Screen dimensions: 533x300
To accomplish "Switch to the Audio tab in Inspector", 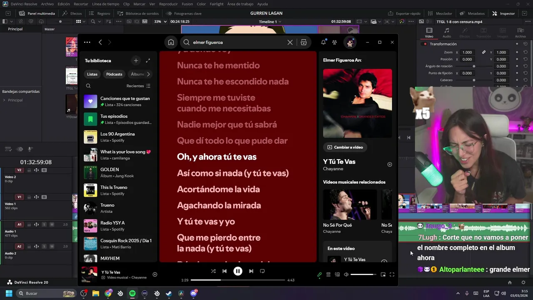I will (446, 33).
